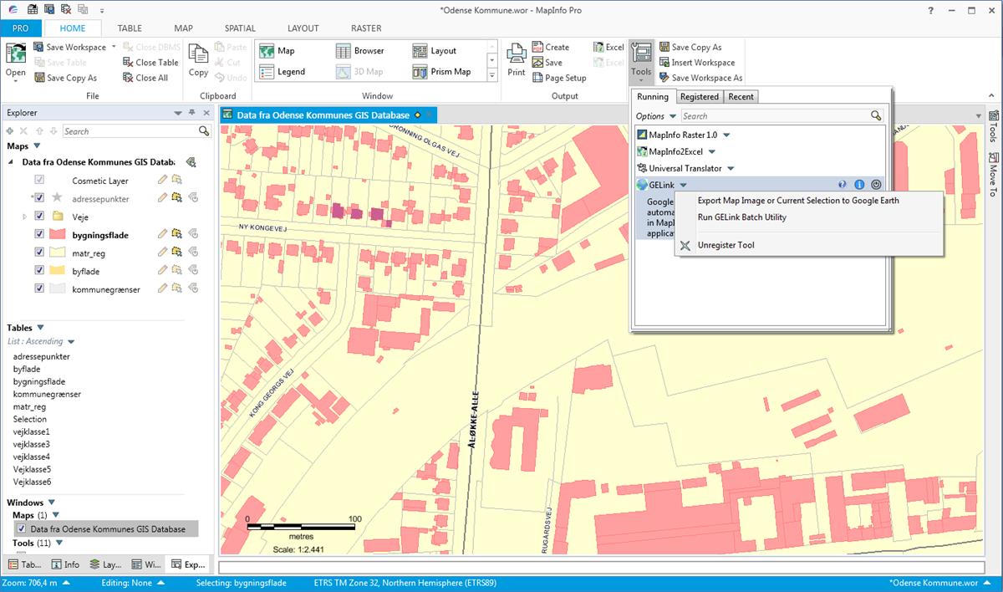Expand the Veje layer group
1003x592 pixels.
coord(24,217)
